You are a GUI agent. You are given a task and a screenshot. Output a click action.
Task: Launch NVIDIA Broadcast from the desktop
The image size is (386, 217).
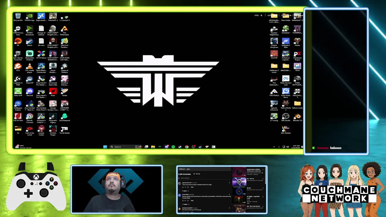click(30, 30)
